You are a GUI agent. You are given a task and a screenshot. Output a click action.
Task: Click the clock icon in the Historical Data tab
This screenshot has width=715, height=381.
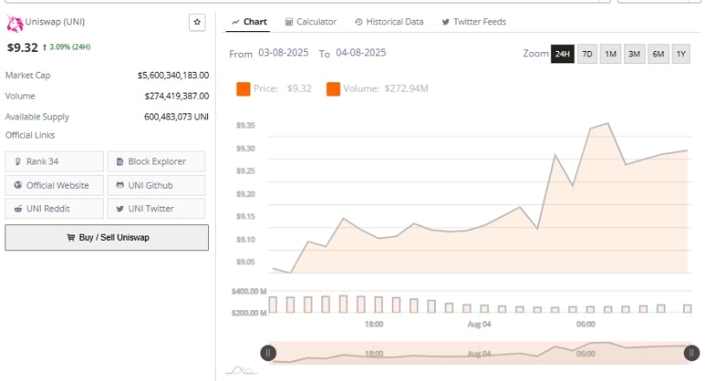point(359,22)
